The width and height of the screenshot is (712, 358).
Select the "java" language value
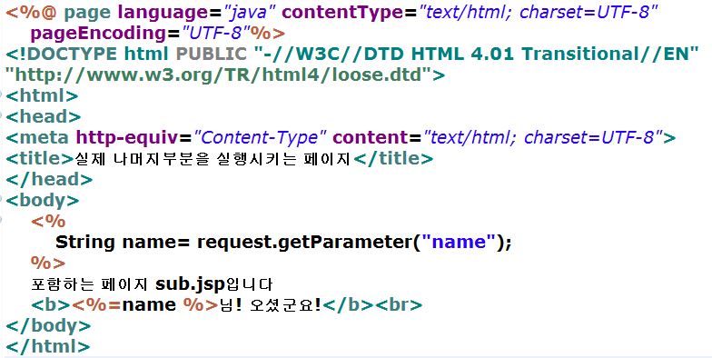(251, 13)
